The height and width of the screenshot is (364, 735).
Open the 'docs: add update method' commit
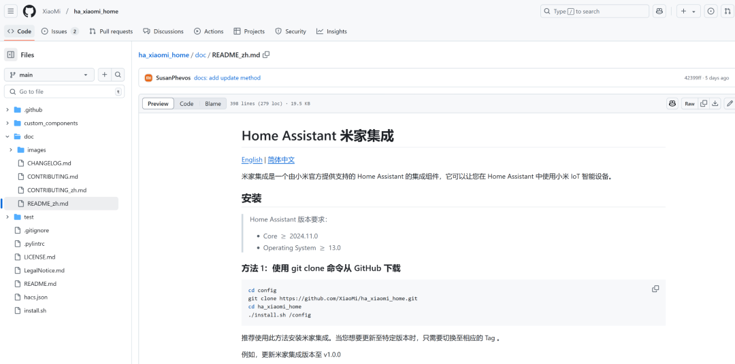tap(227, 78)
